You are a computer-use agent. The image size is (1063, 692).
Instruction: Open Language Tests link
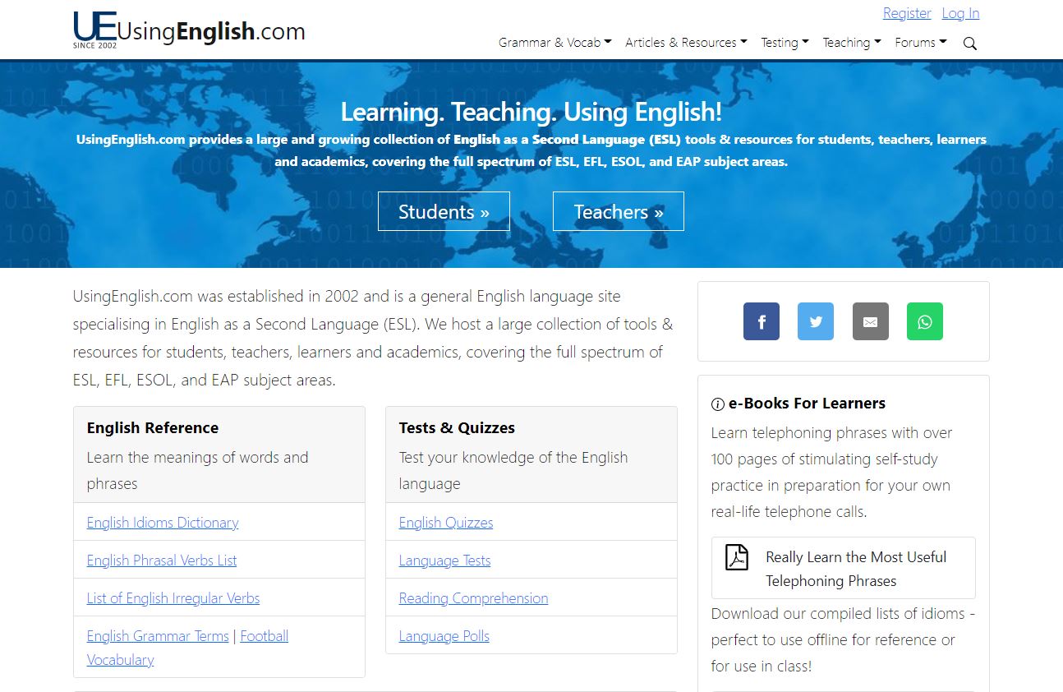tap(444, 561)
